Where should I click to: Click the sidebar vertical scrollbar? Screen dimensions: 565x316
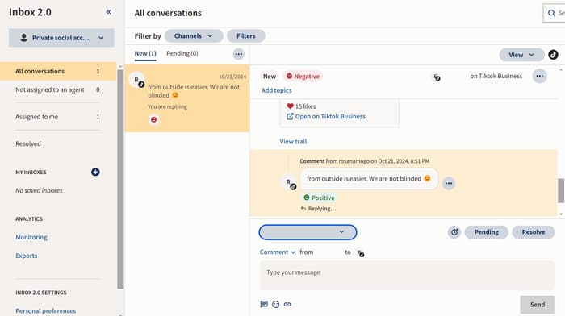(x=120, y=179)
